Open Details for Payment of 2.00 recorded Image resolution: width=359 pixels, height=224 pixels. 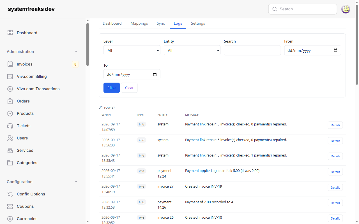click(335, 203)
